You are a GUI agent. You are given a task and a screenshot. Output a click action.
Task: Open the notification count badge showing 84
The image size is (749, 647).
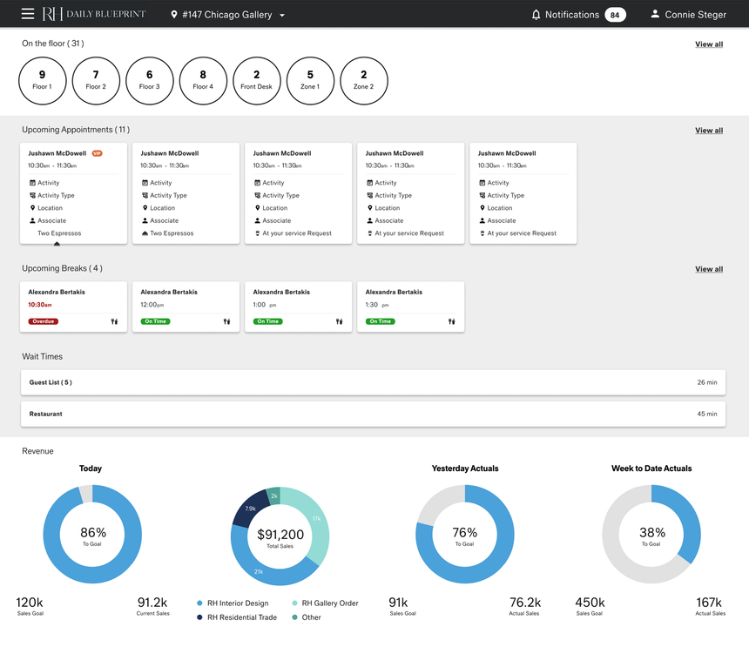point(615,15)
